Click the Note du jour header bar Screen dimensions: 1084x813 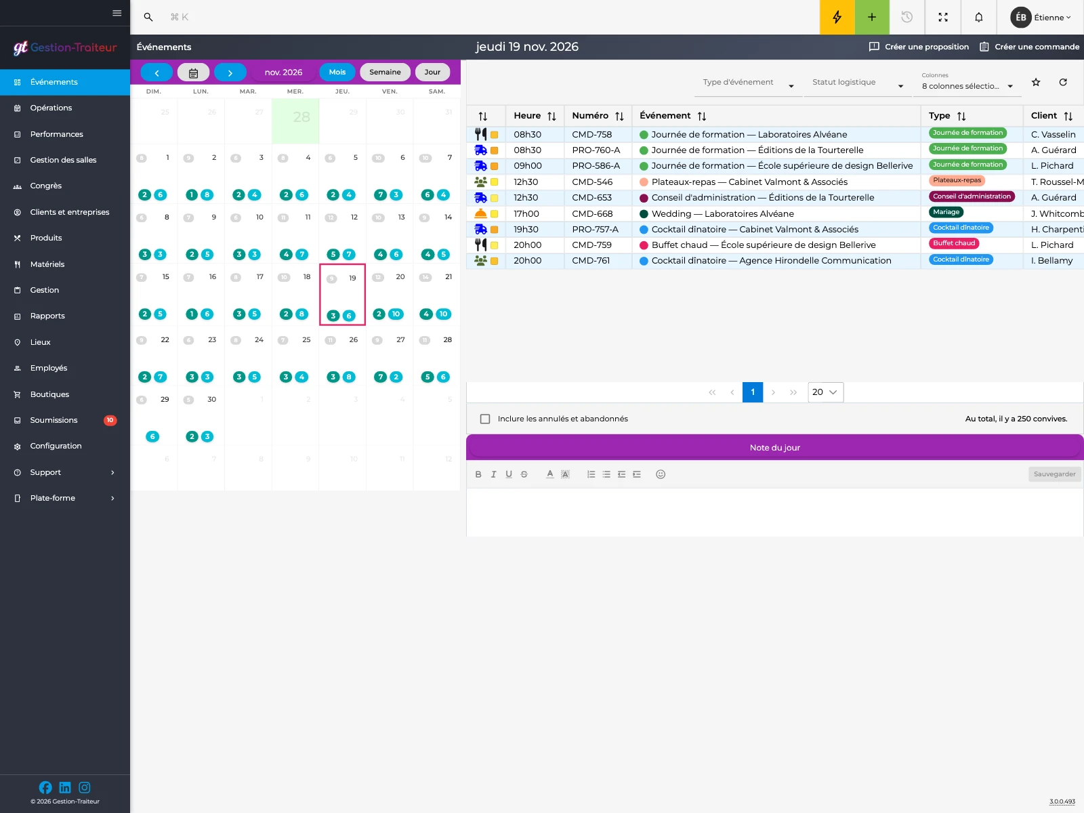(775, 447)
